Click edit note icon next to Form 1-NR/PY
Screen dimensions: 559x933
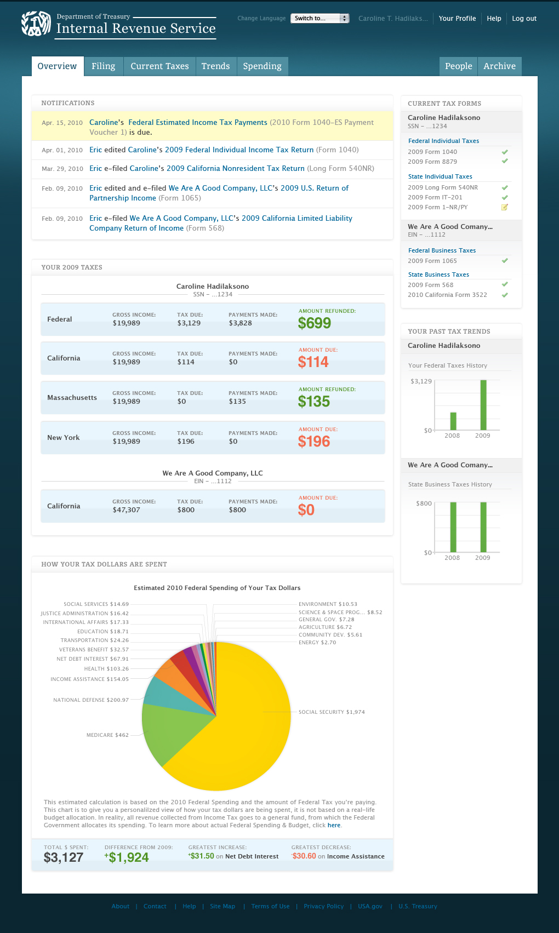tap(505, 207)
